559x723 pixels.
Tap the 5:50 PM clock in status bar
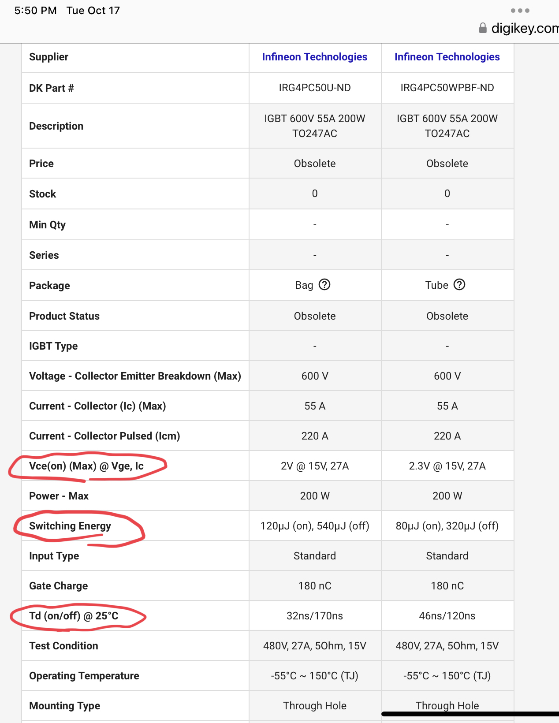(36, 11)
